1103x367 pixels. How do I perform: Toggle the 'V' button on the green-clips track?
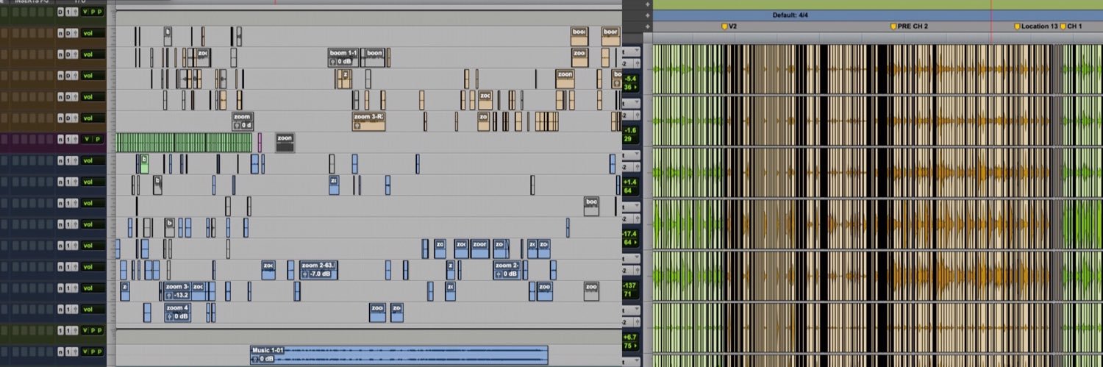pos(85,139)
